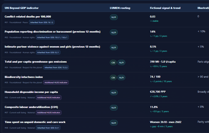
Task: Click the '#01 · Foundational · Peace' metadata
Action: click(16, 22)
